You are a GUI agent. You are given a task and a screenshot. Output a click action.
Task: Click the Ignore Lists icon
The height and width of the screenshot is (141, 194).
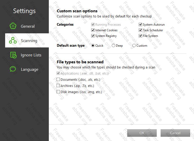13,55
